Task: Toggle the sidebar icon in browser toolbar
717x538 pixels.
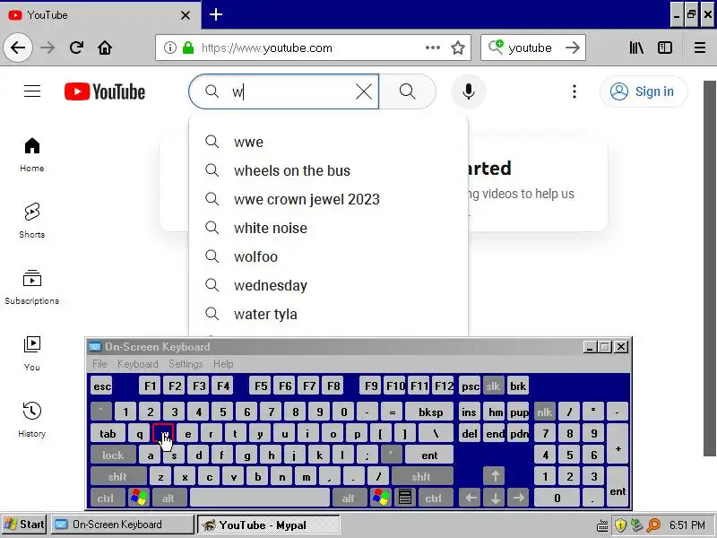Action: 665,48
